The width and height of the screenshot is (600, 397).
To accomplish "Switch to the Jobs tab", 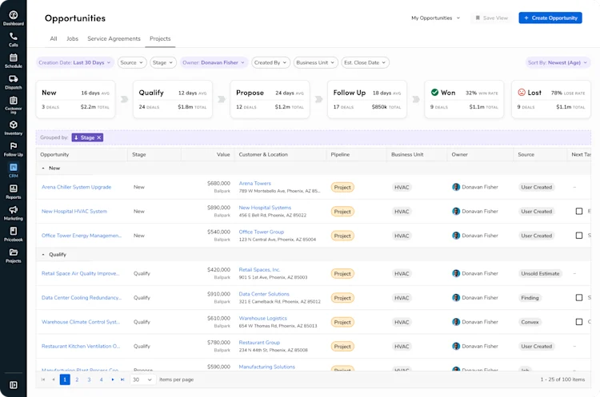I will (72, 38).
